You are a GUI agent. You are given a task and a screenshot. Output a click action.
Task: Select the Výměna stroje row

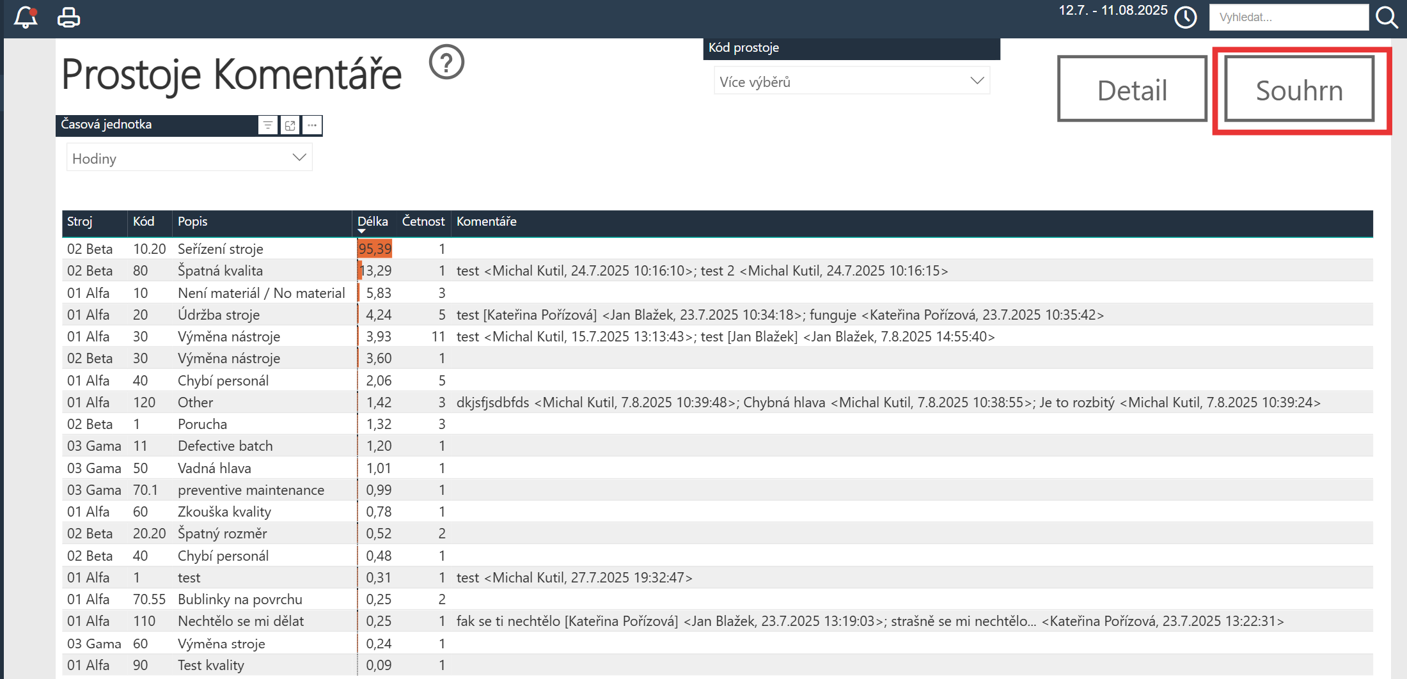coord(718,643)
